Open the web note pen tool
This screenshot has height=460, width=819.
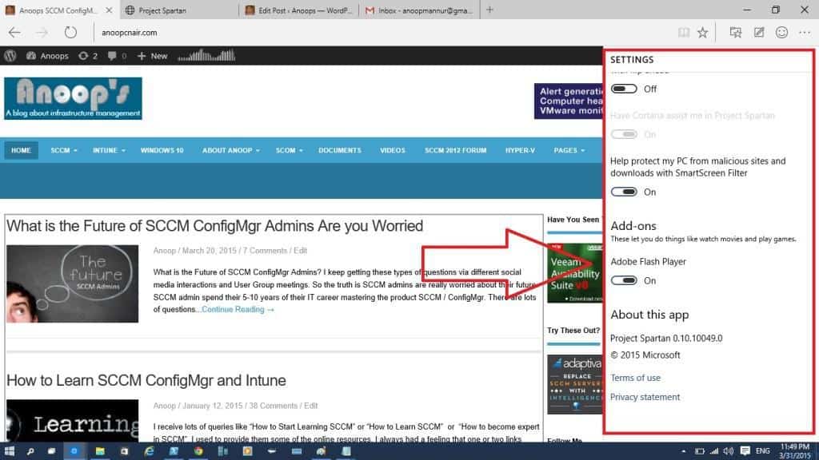(x=759, y=33)
